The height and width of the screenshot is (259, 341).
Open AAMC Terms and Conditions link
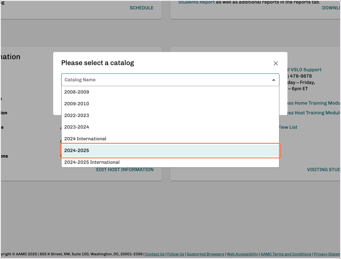286,254
